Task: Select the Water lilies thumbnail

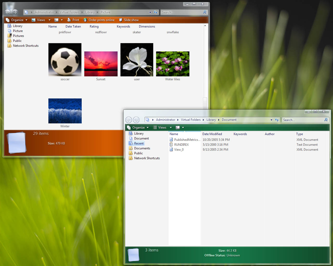Action: 173,64
